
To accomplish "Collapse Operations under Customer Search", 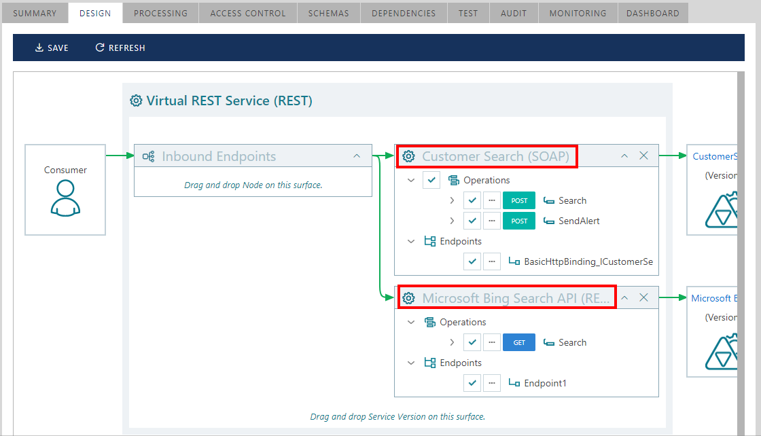I will click(411, 181).
